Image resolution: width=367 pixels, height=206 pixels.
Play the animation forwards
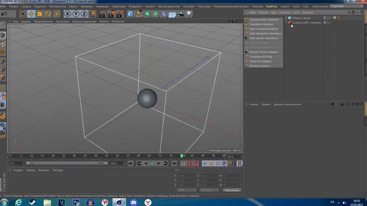coord(152,164)
